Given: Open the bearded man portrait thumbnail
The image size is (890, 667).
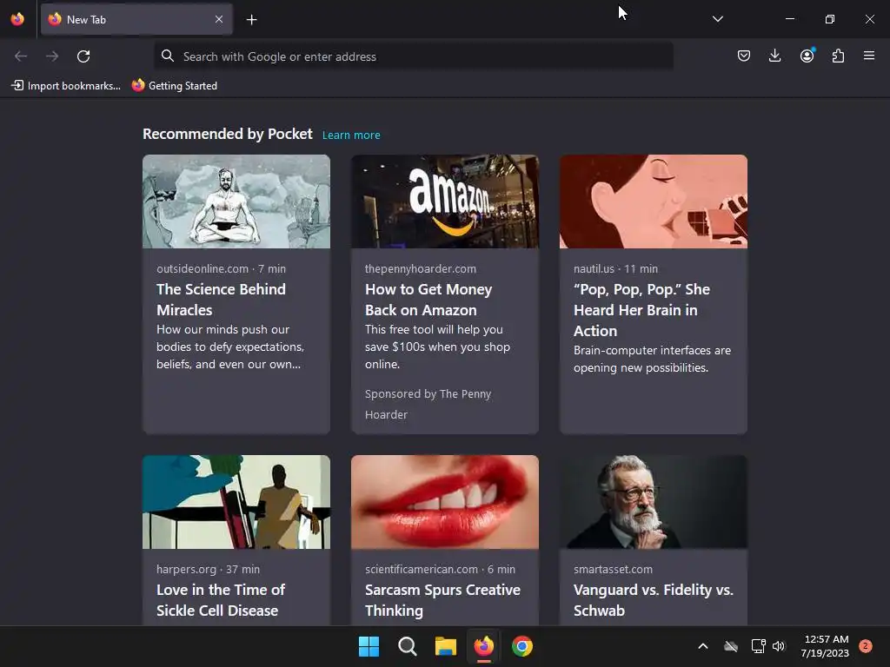Looking at the screenshot, I should coord(654,502).
